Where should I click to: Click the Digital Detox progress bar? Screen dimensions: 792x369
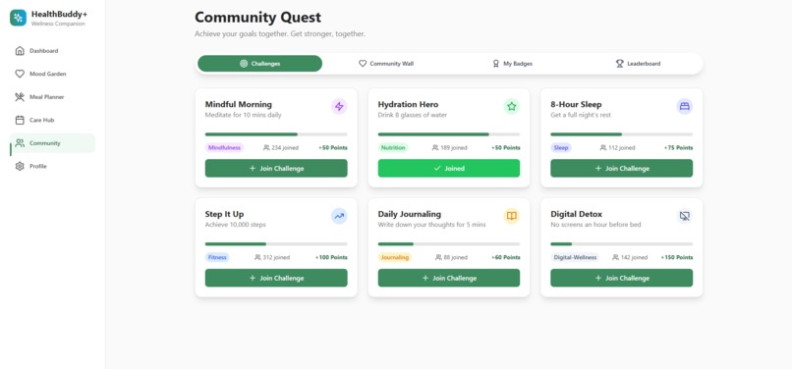(x=622, y=243)
